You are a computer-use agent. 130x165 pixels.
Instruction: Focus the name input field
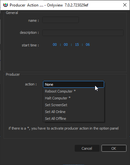(60, 20)
